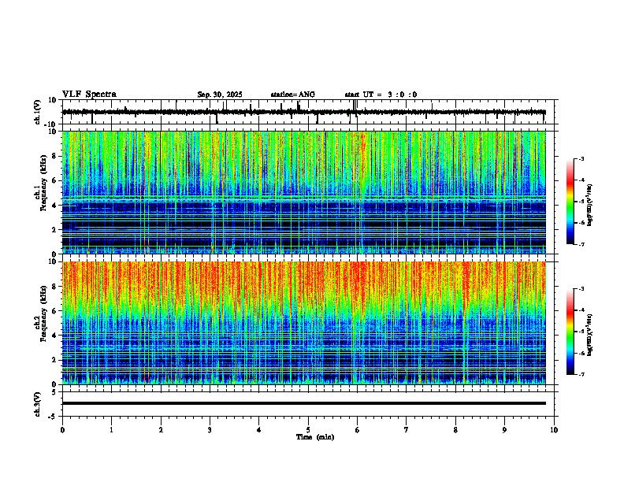624x482 pixels.
Task: Click time axis tick label "7"
Action: [407, 430]
